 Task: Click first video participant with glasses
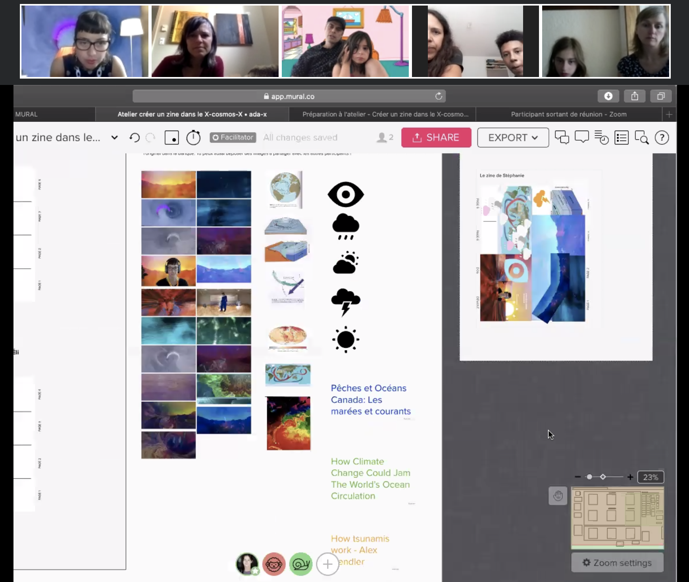[x=85, y=41]
